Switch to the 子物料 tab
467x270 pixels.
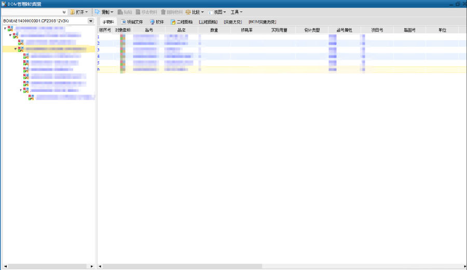[x=108, y=22]
